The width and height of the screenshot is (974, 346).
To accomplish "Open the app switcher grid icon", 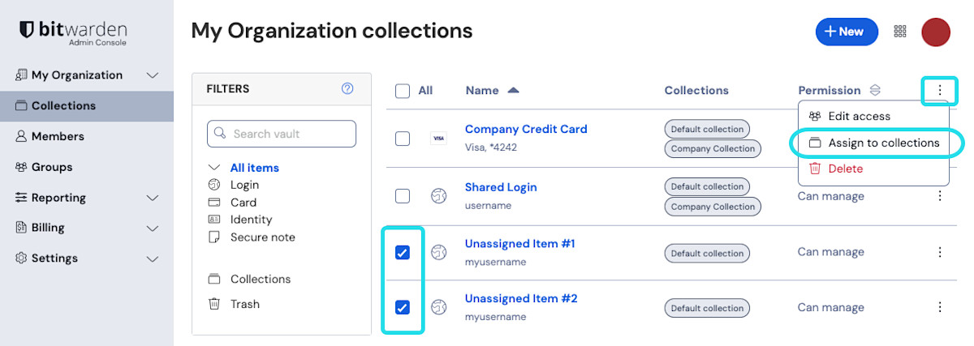I will pyautogui.click(x=899, y=32).
